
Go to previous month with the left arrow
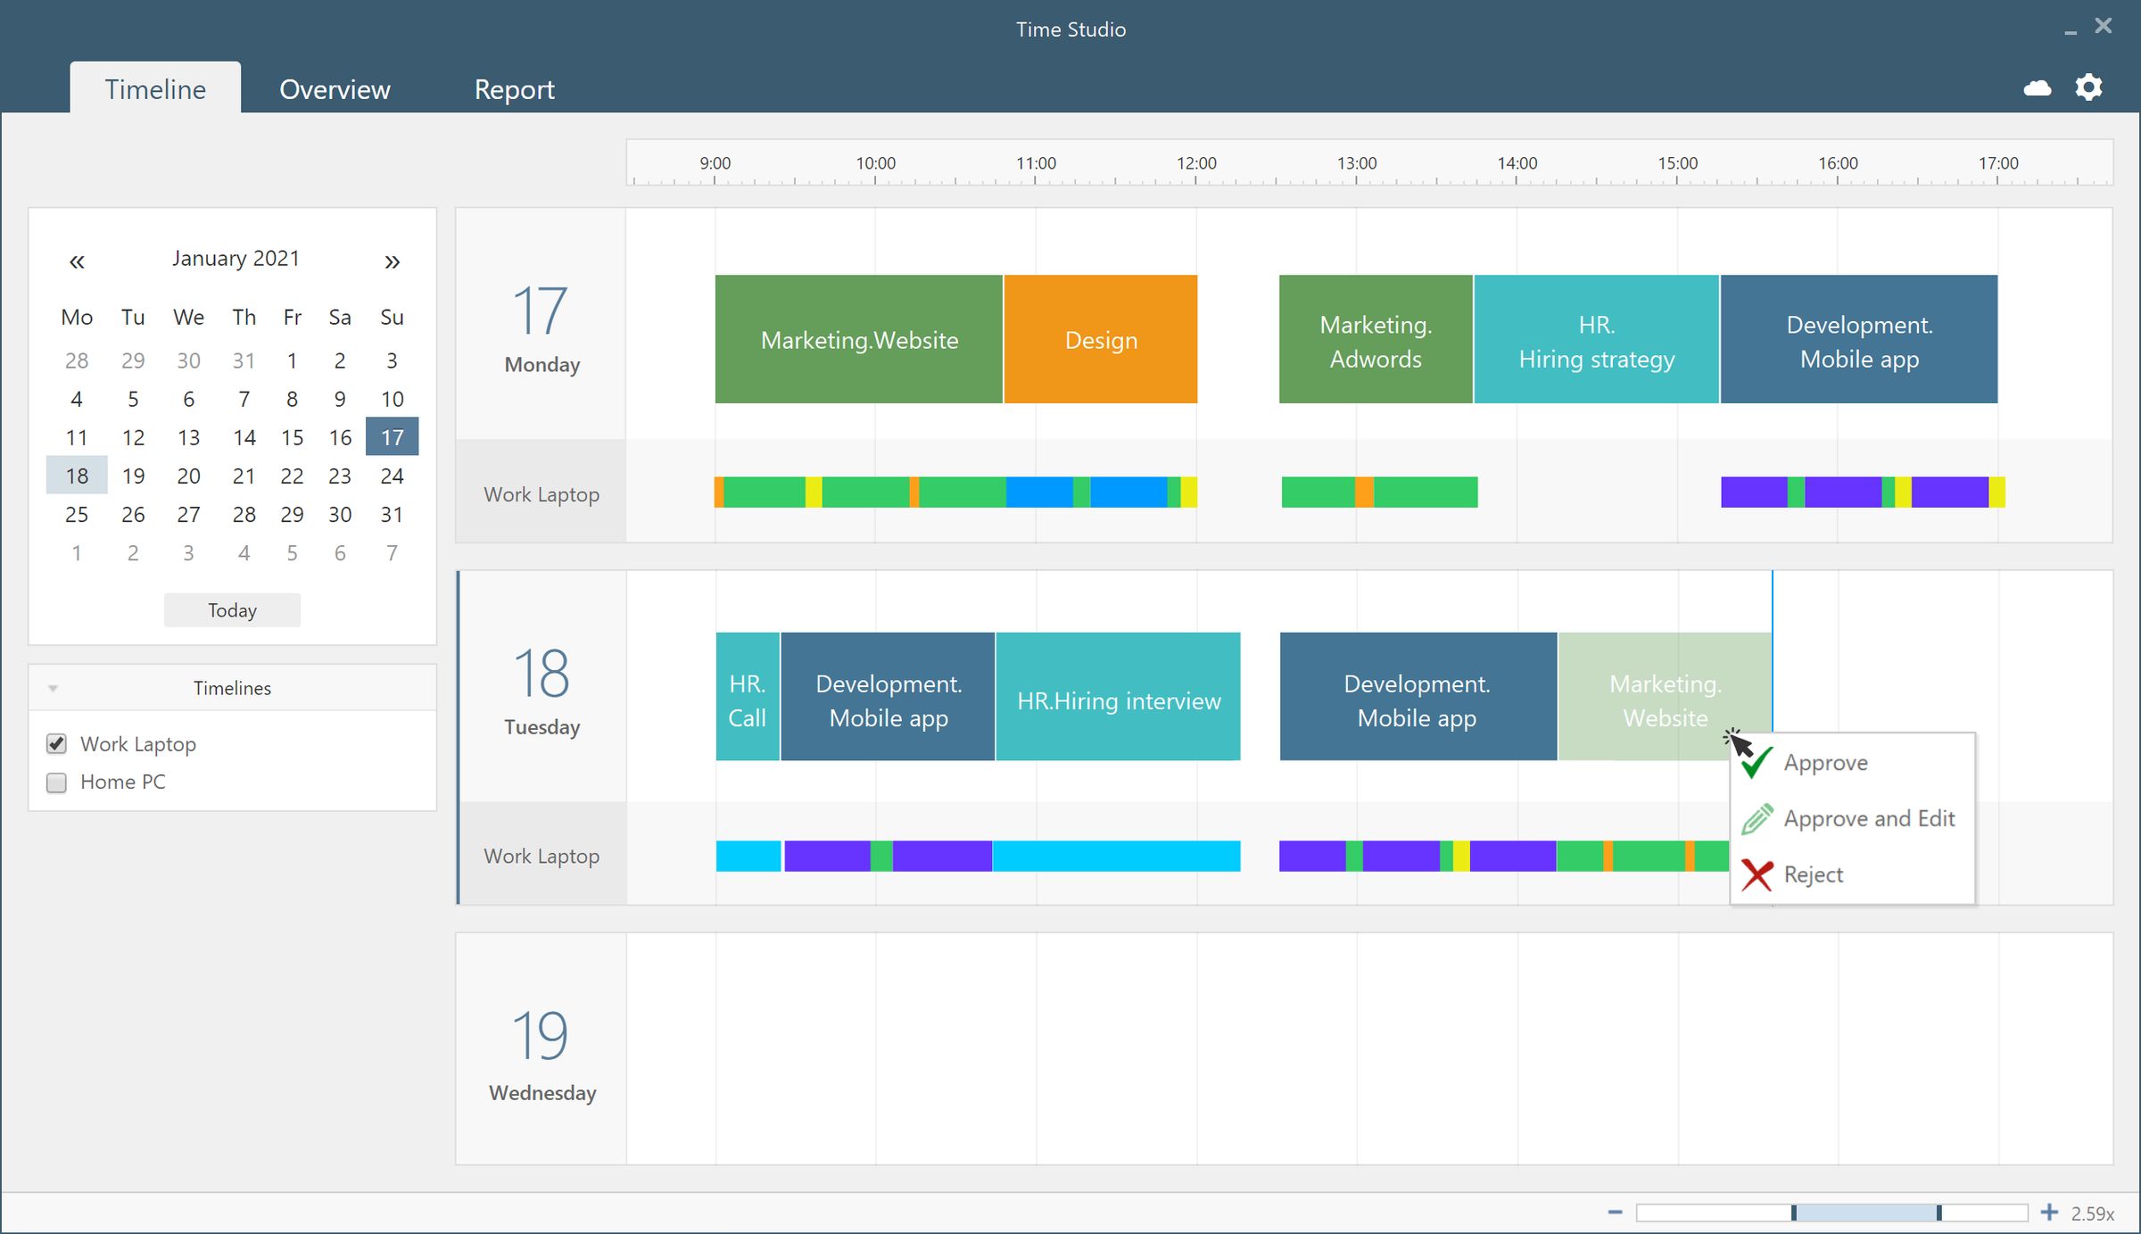coord(77,261)
